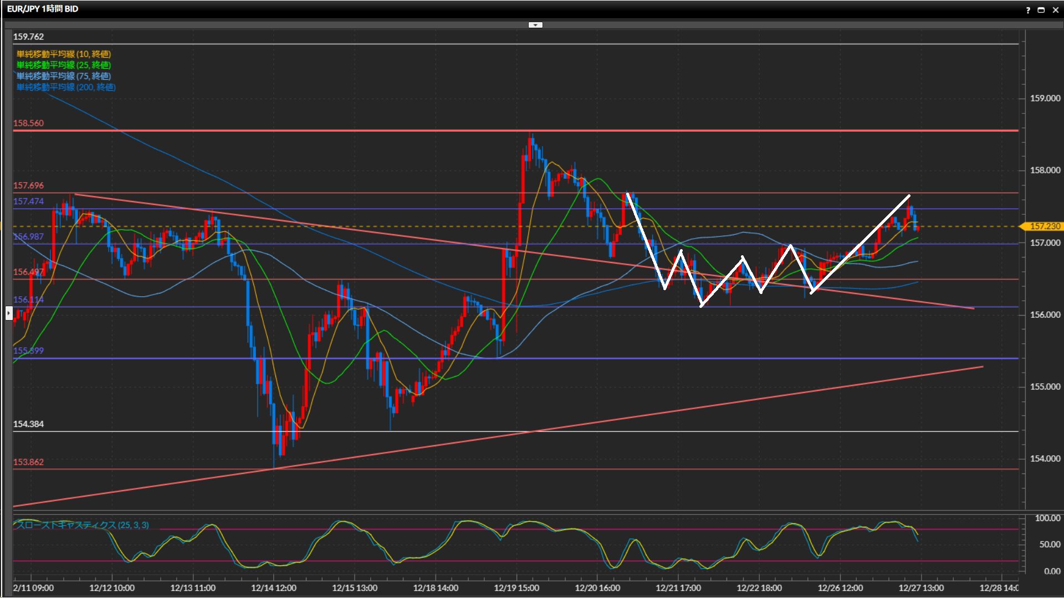
Task: Select the 25-period simple moving average label
Action: click(63, 65)
